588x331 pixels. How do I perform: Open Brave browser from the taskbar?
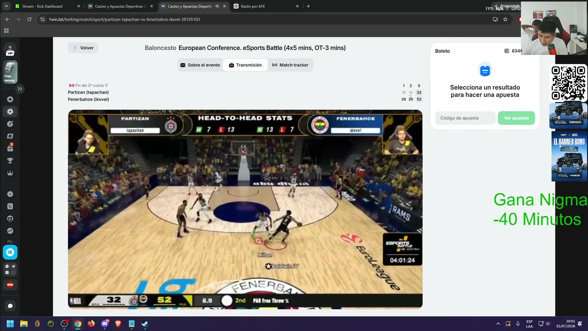118,324
